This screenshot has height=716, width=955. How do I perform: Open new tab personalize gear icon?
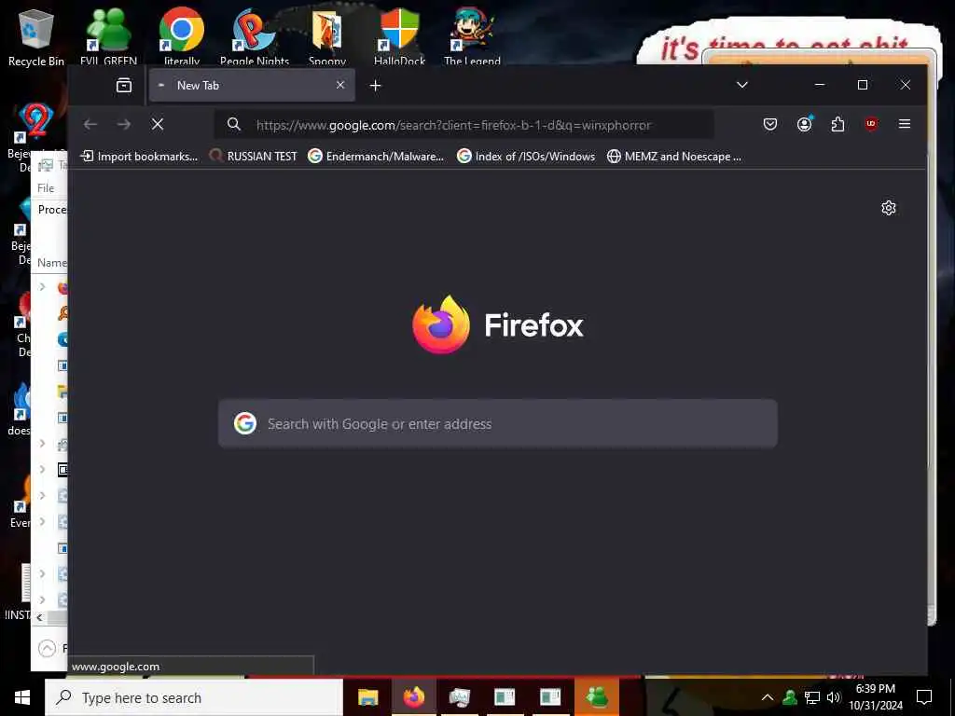(889, 208)
